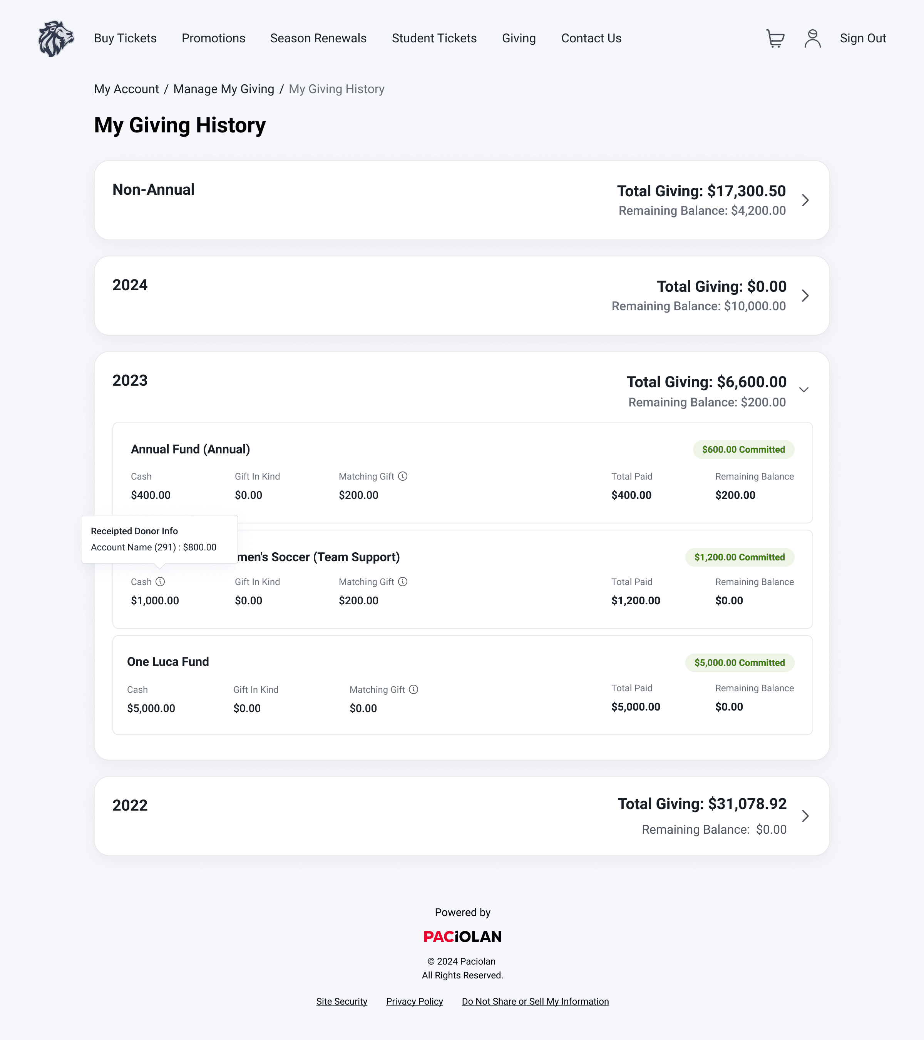Click Total Giving: $31,078.92
924x1040 pixels.
(702, 804)
